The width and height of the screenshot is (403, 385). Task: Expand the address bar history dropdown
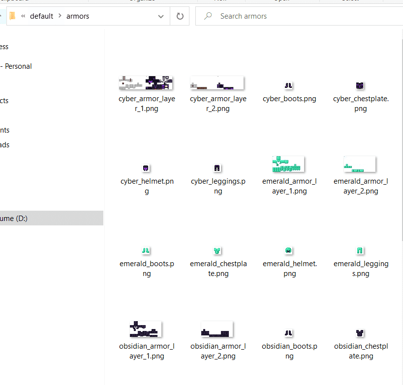pyautogui.click(x=161, y=16)
